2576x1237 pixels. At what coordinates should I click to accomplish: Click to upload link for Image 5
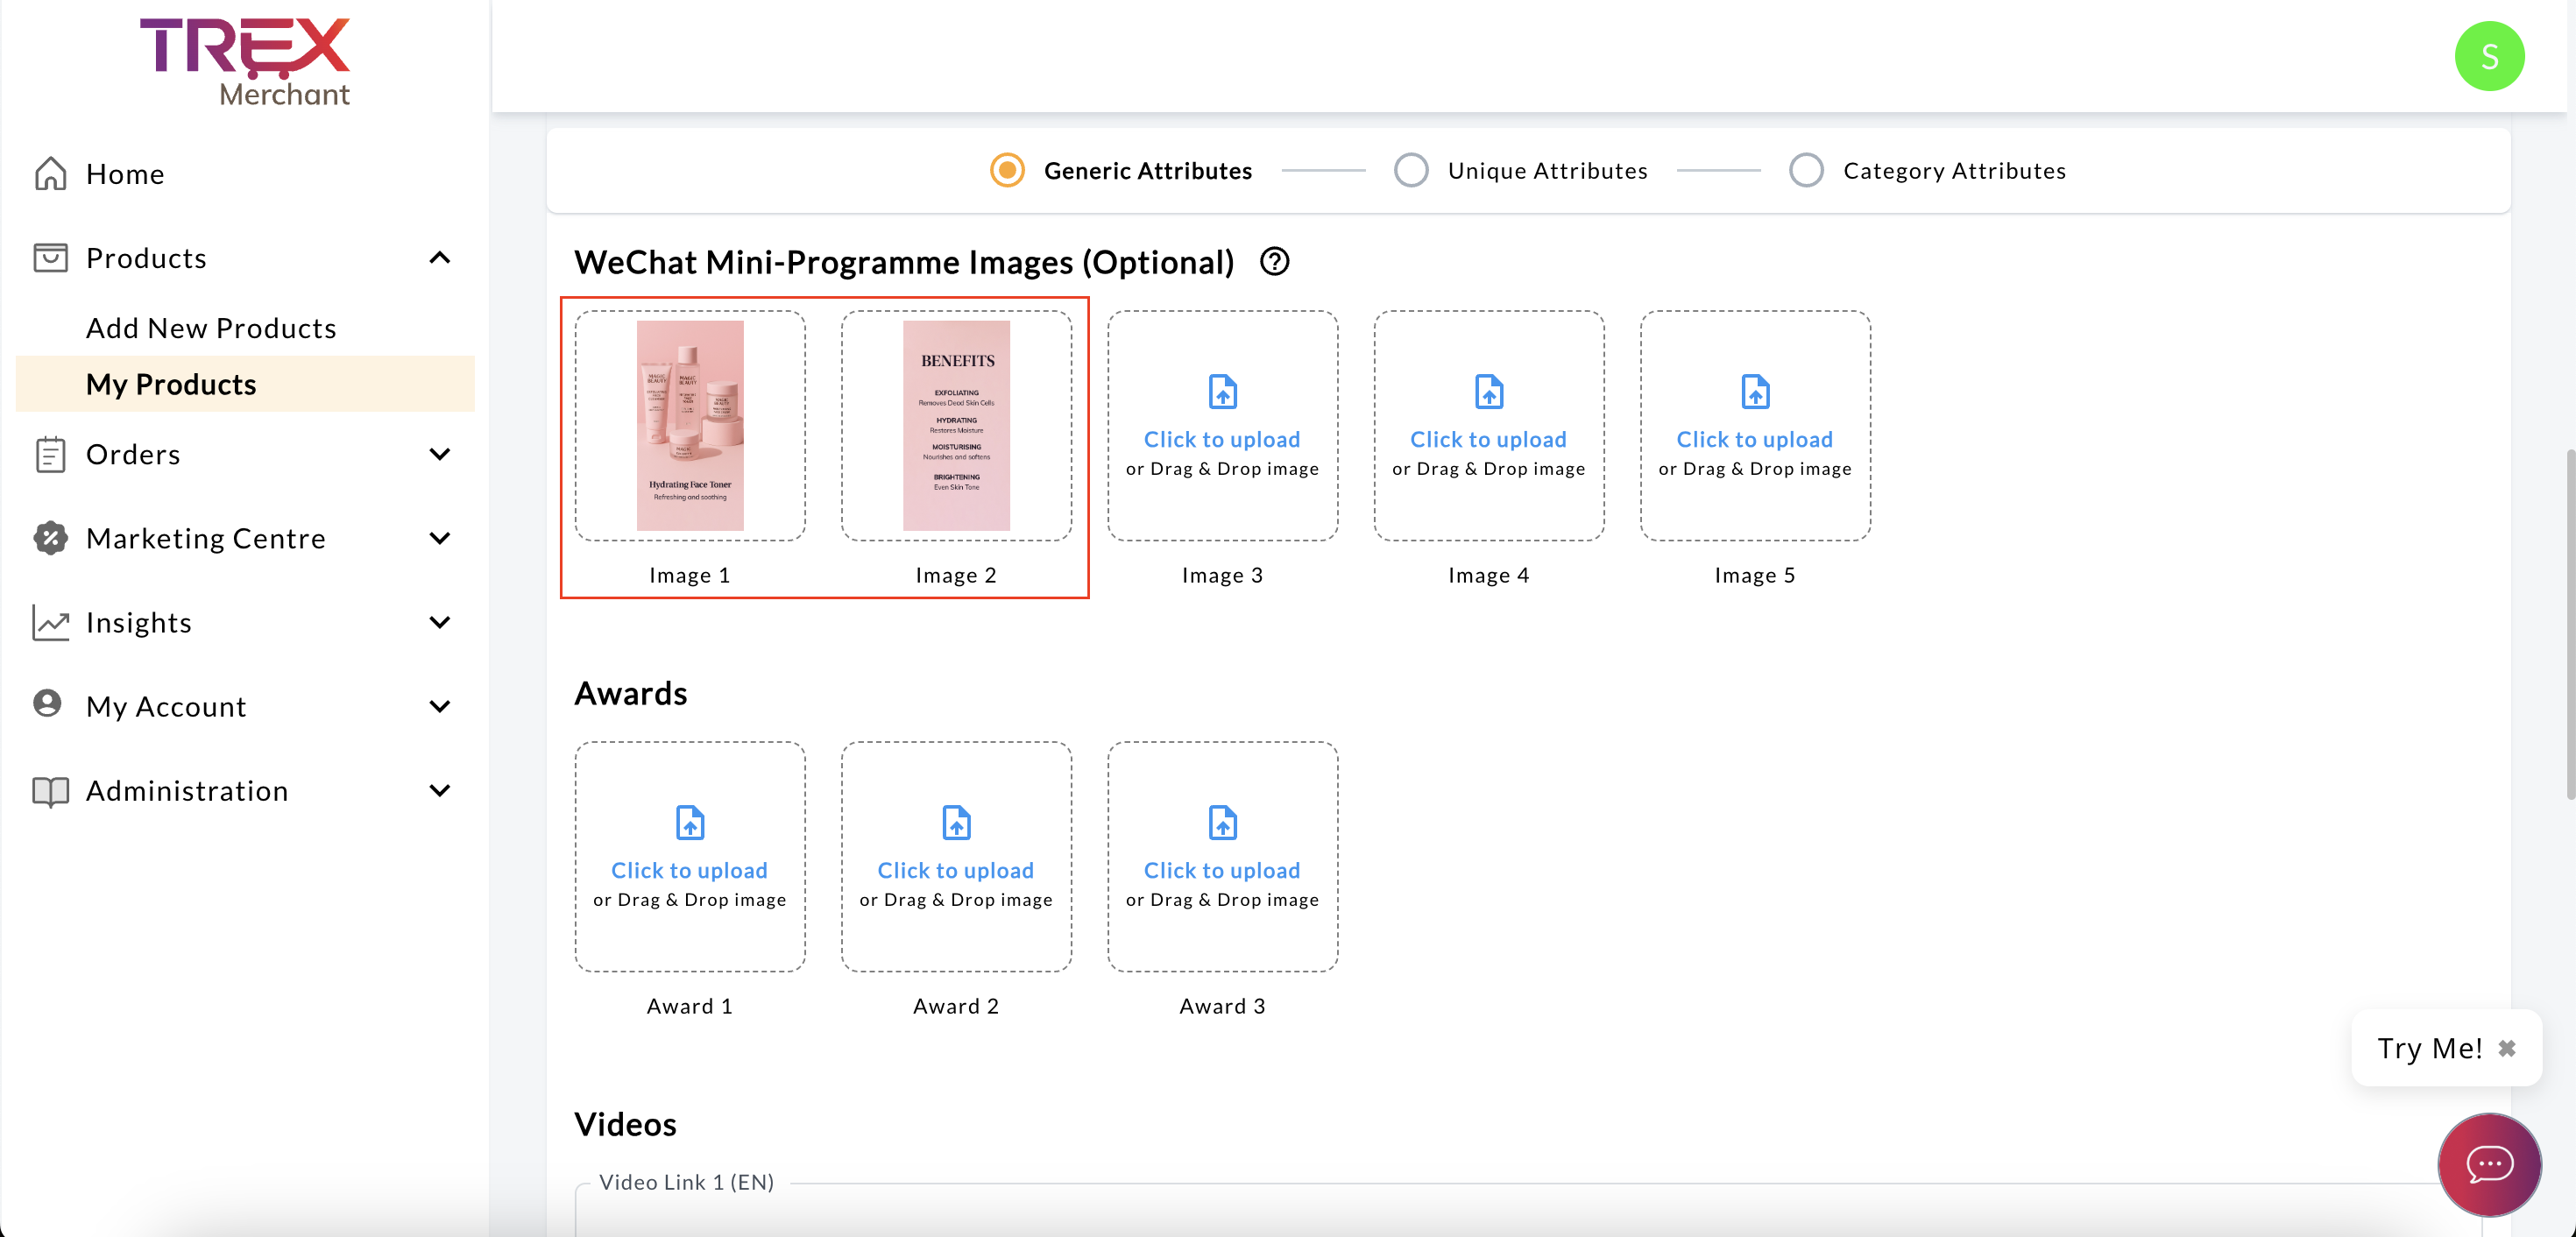(1754, 439)
